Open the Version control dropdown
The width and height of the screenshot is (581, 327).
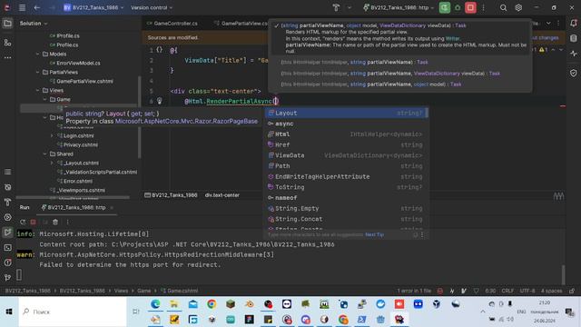click(x=152, y=7)
